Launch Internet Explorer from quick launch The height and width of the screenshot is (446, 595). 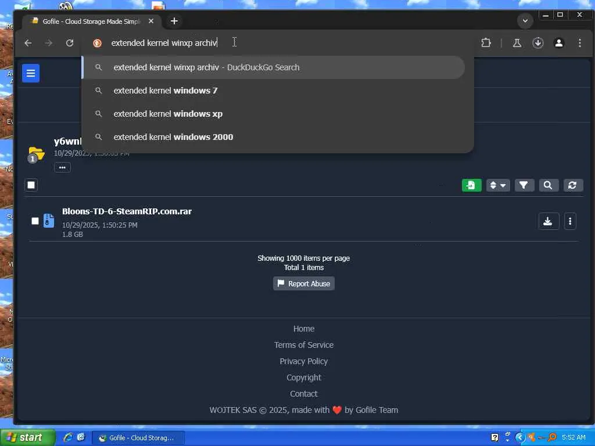pos(68,437)
